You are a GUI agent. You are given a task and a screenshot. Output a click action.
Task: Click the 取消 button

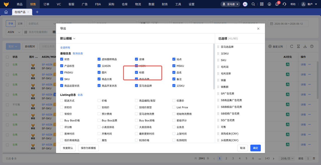(243, 148)
